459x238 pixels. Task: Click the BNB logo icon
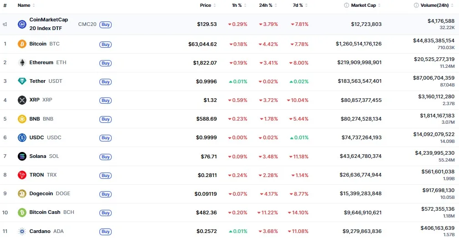coord(22,119)
